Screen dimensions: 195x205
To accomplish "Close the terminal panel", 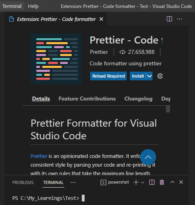I will pos(181,182).
